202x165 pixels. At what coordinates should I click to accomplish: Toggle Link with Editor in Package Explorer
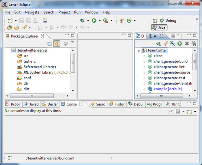click(57, 44)
